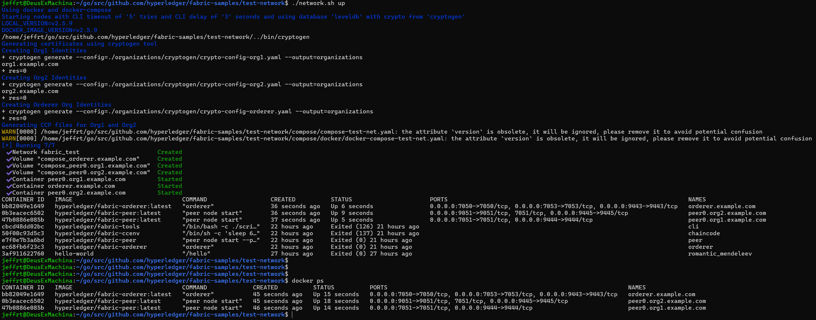Click the hello-world image name
This screenshot has width=816, height=320.
click(x=73, y=253)
